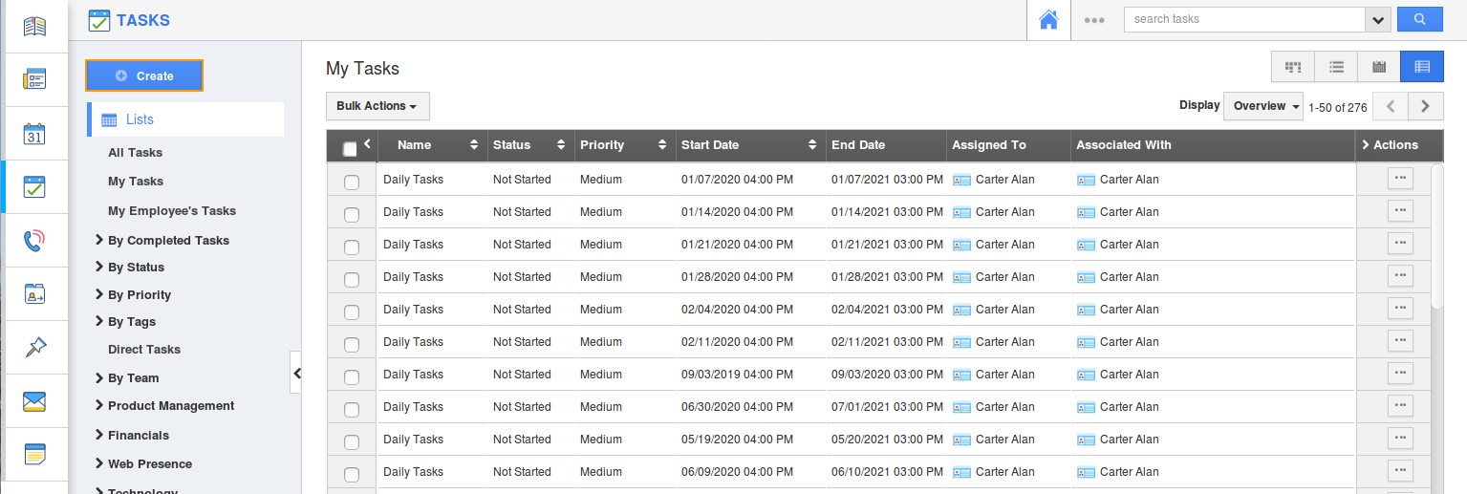Open the actions button for the first task row
Viewport: 1467px width, 494px height.
(x=1399, y=179)
